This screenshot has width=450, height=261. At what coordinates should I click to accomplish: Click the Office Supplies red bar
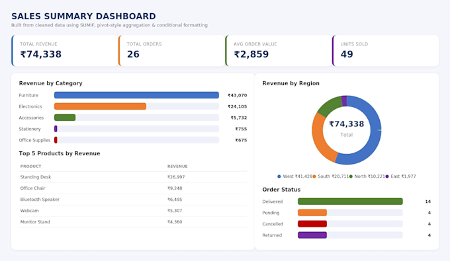(56, 140)
